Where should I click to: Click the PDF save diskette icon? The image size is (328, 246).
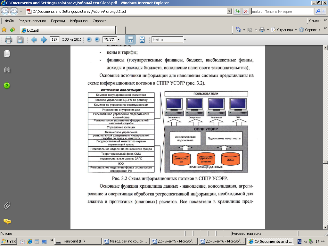(x=20, y=39)
